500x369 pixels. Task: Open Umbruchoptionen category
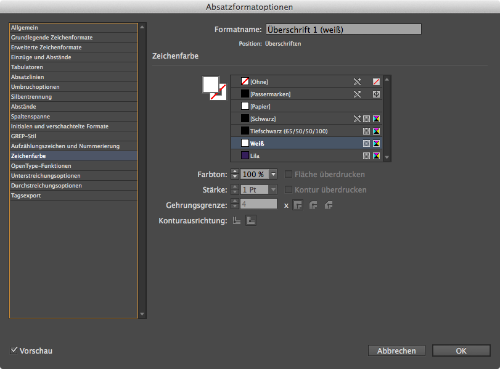point(73,87)
